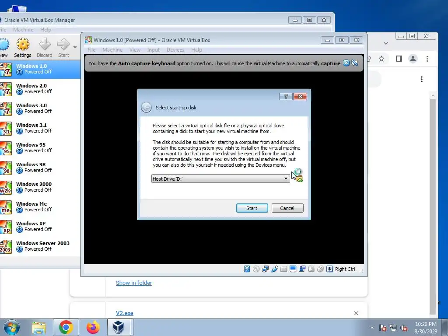Select the Windows XP virtual machine

pyautogui.click(x=40, y=227)
